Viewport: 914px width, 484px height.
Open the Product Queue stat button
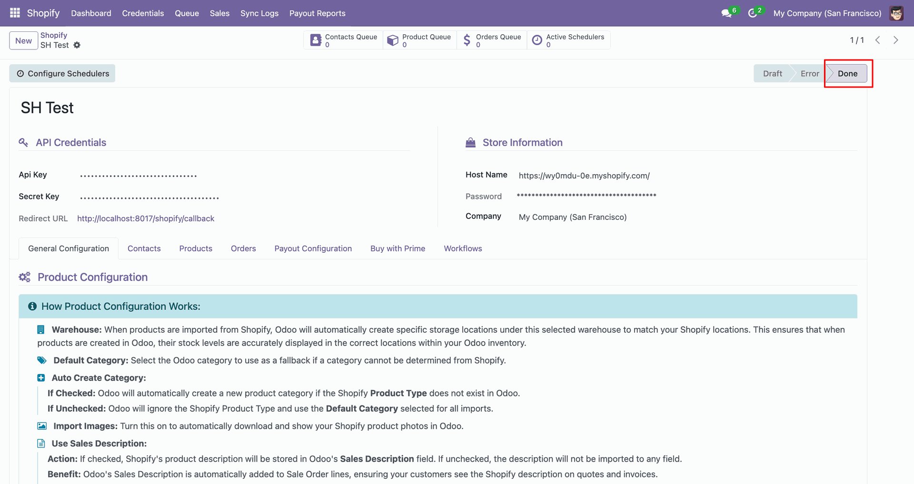click(419, 40)
